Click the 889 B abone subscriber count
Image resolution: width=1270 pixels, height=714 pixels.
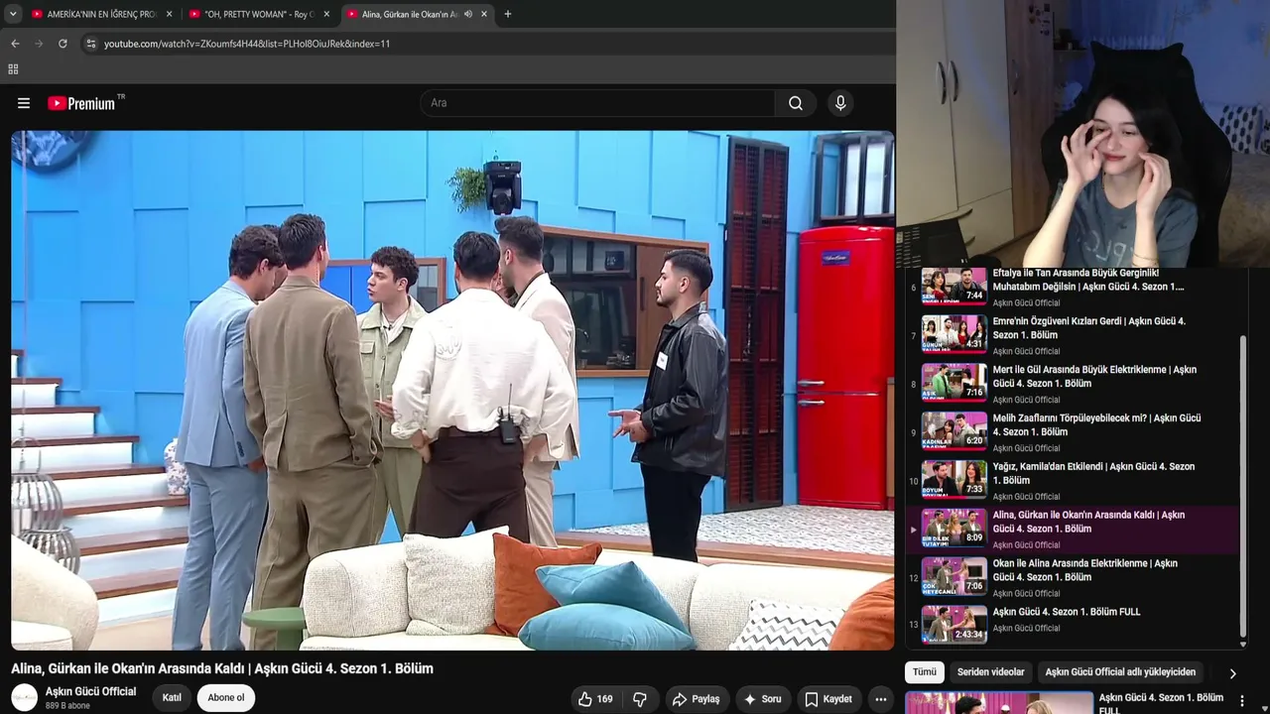67,706
